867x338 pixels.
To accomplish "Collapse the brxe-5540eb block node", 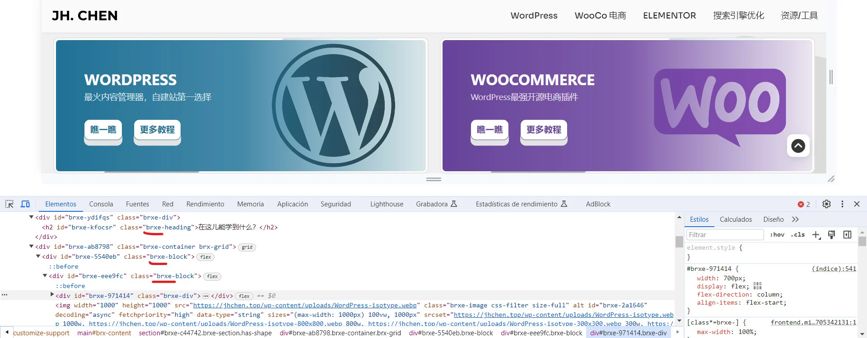I will pos(38,256).
